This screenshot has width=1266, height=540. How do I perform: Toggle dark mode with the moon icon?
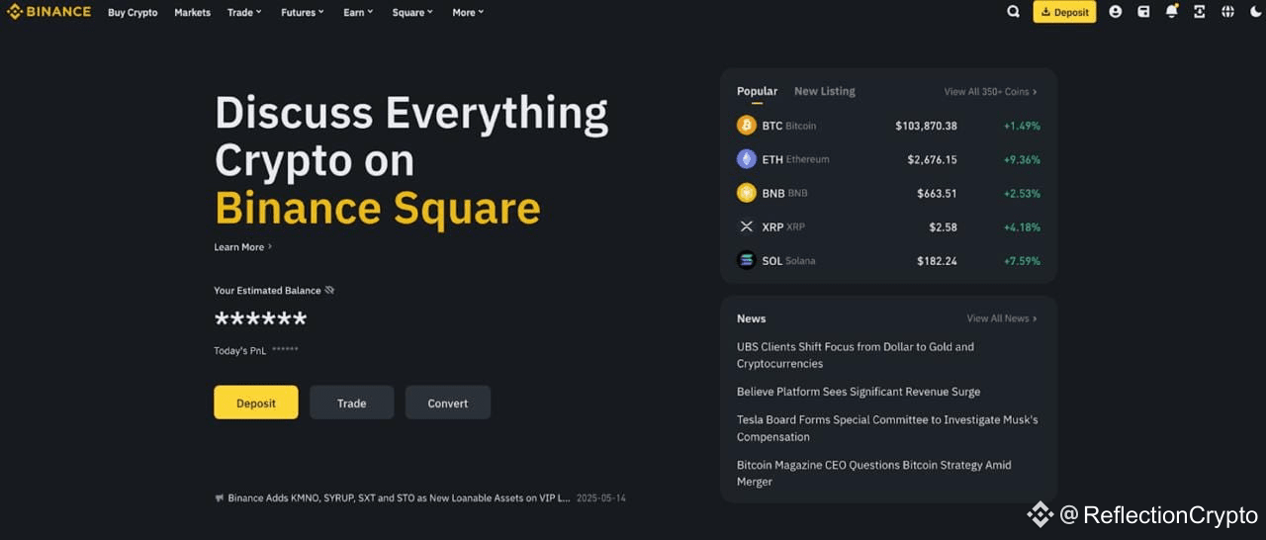[1255, 12]
